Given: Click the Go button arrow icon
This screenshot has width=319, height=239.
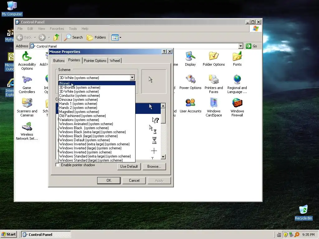Looking at the screenshot, I should pos(248,46).
